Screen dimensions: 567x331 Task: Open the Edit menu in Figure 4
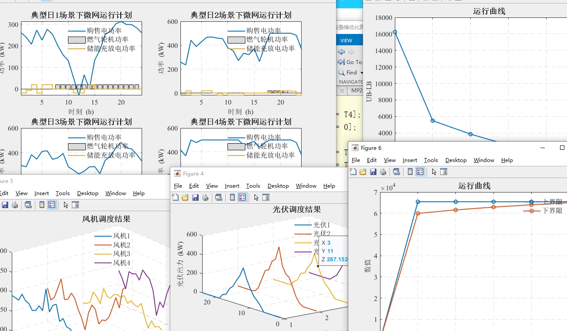tap(194, 186)
